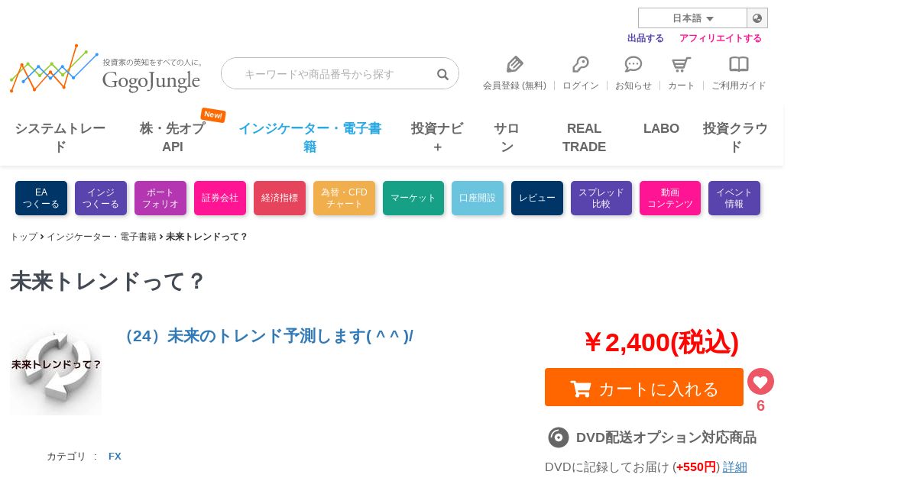Click the カートに入れる button
The image size is (917, 481).
(644, 387)
